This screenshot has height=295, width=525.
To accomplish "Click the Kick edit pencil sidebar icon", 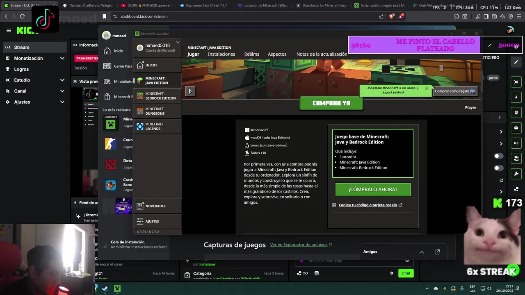I will (x=516, y=62).
